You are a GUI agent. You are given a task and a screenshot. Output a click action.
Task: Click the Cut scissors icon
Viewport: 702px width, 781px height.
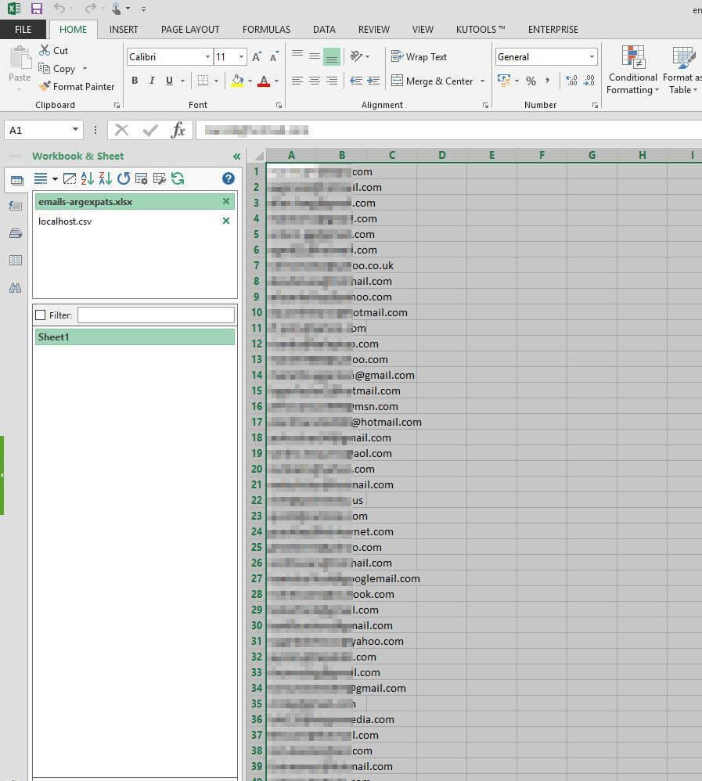(45, 50)
